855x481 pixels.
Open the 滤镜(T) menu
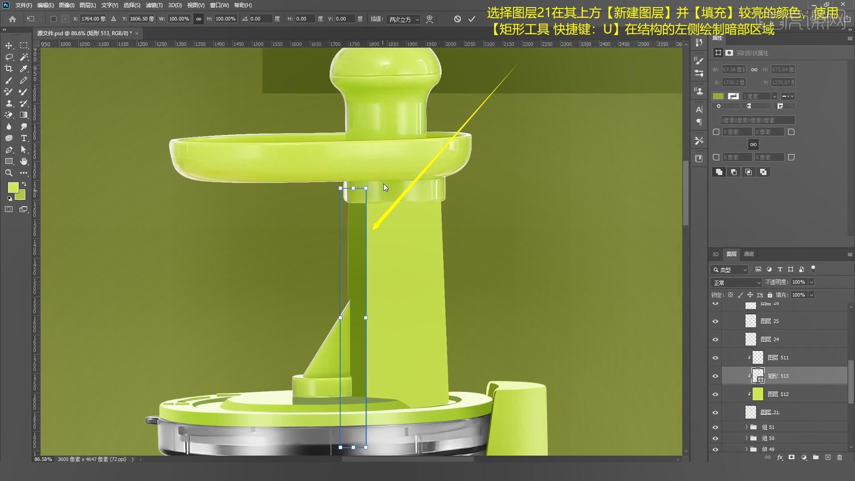(x=154, y=5)
